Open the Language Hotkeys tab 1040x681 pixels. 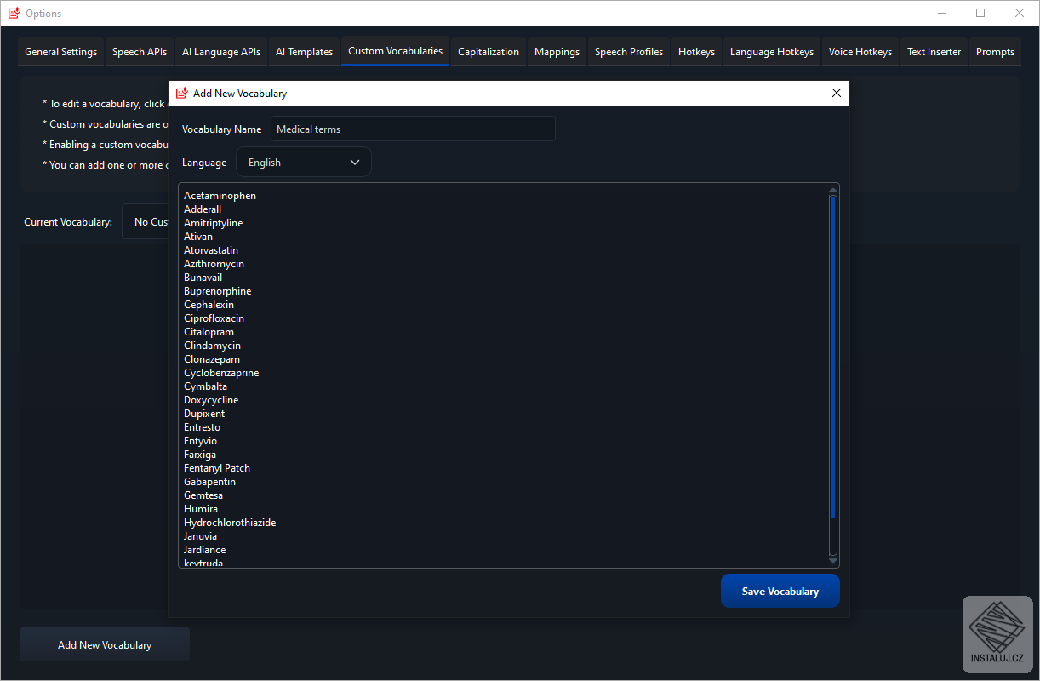pyautogui.click(x=772, y=52)
